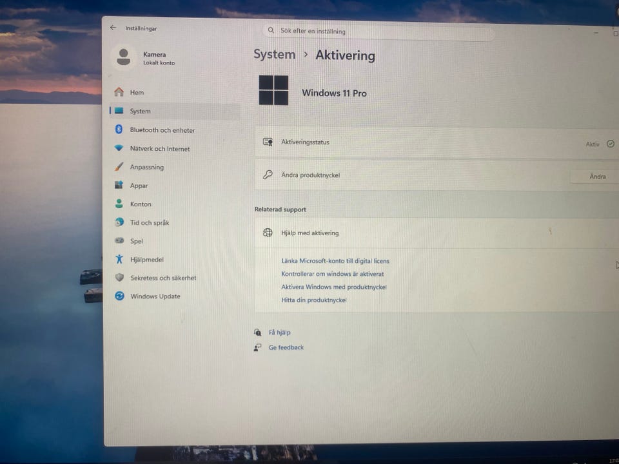This screenshot has width=619, height=464.
Task: Open Tid och språk settings
Action: pos(175,222)
